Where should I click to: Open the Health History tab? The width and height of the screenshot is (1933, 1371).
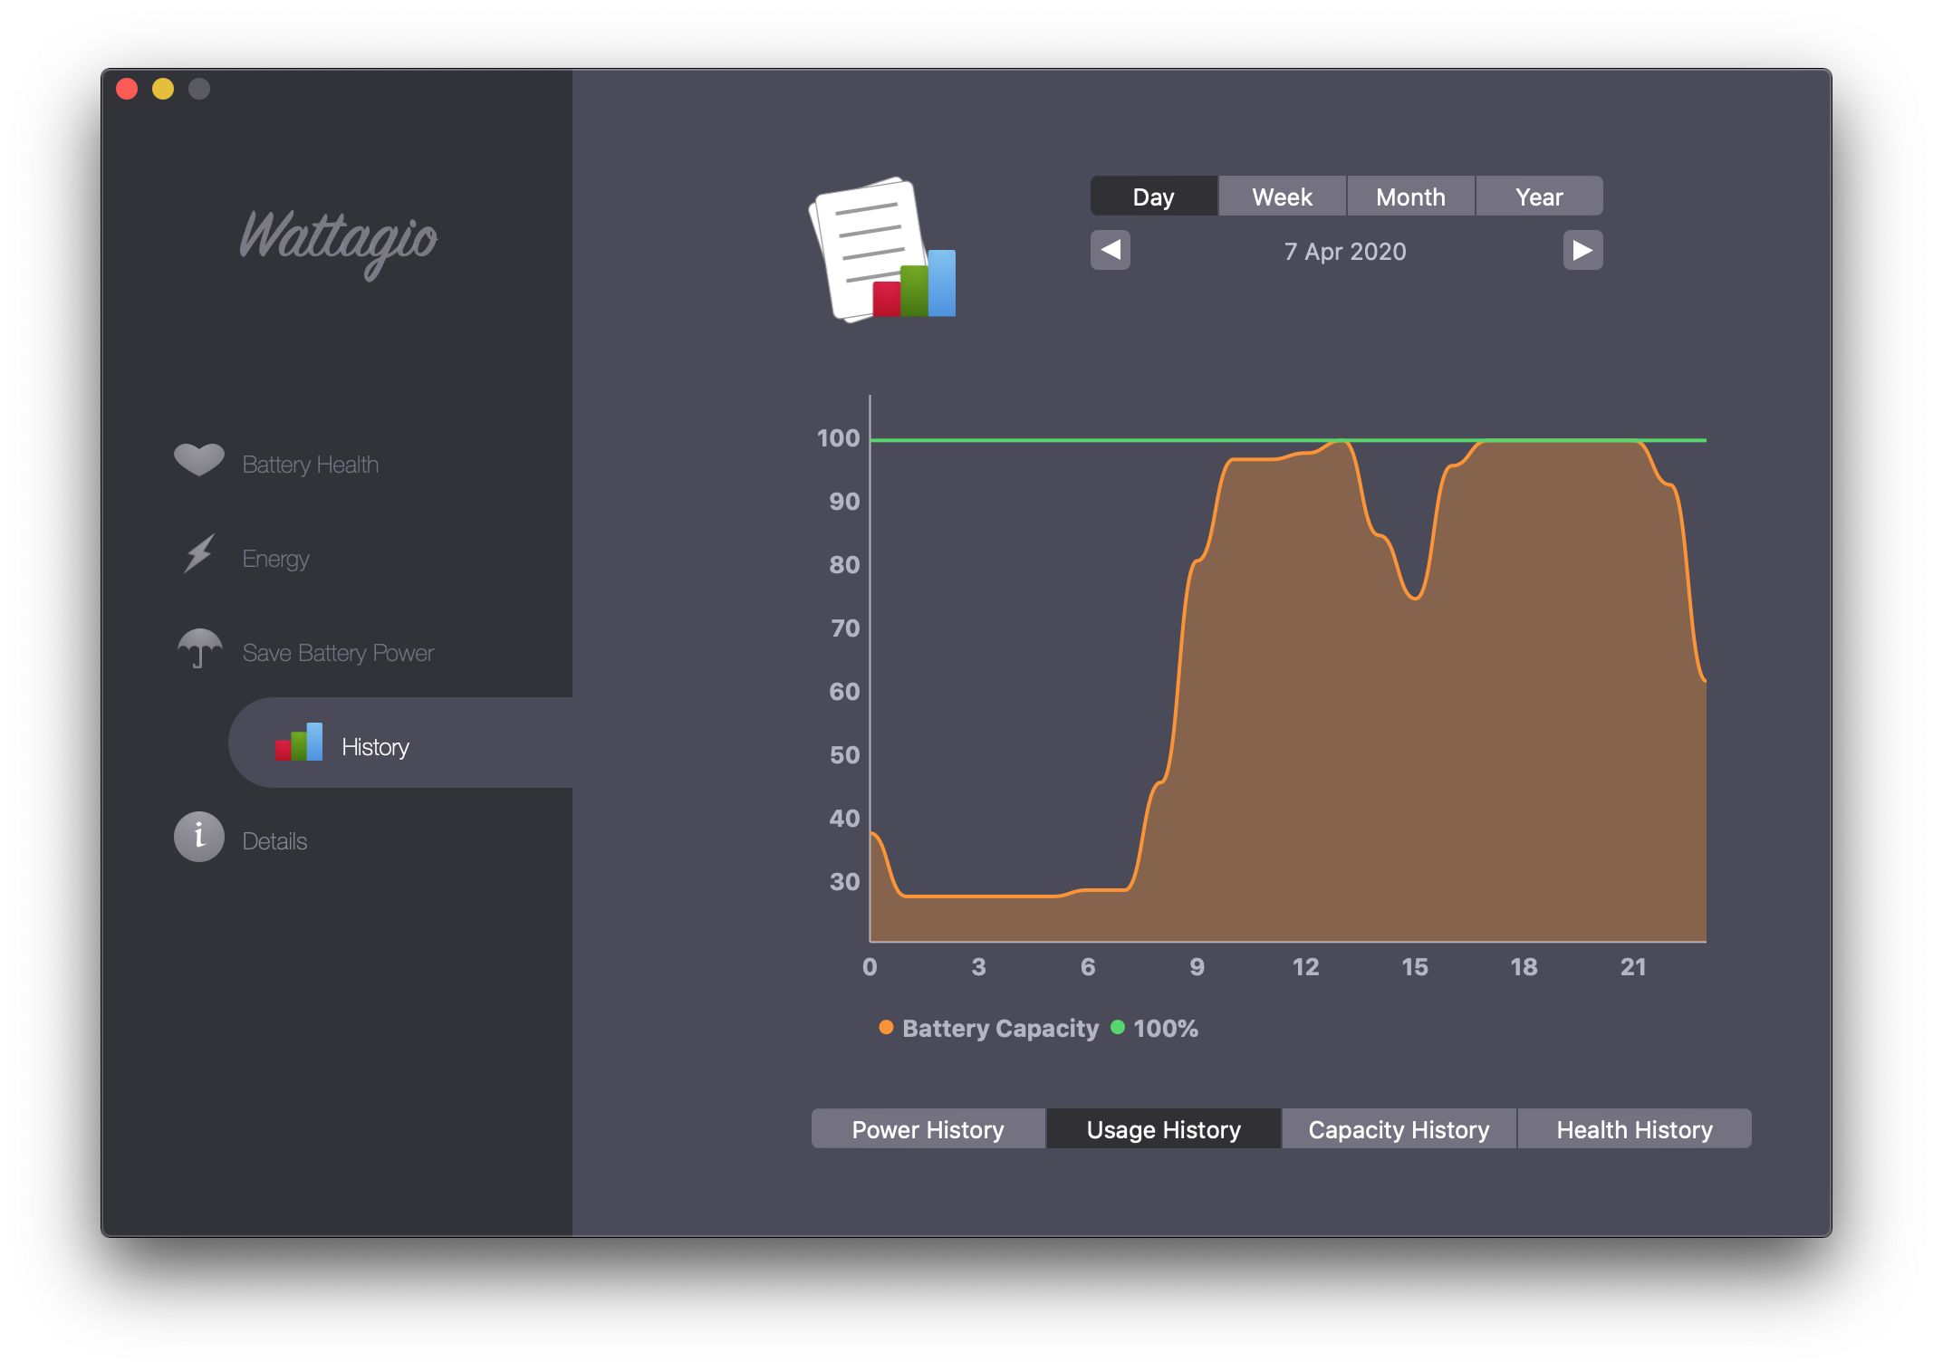[1634, 1129]
